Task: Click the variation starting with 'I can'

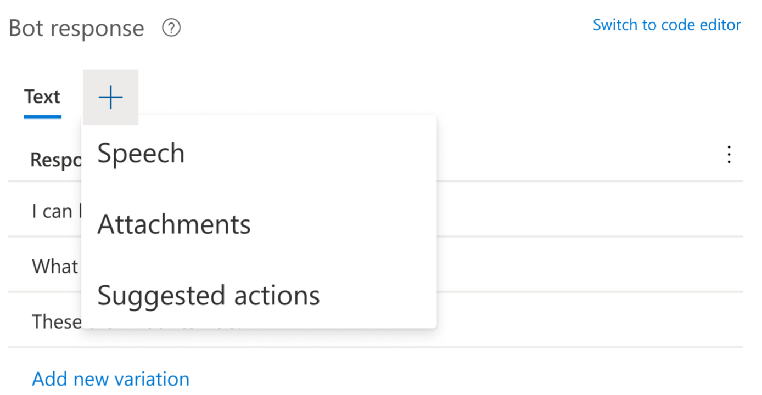Action: coord(55,211)
